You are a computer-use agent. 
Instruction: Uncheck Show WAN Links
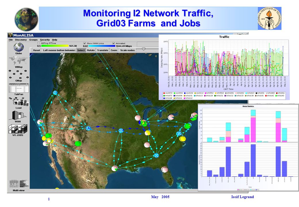click(x=85, y=43)
